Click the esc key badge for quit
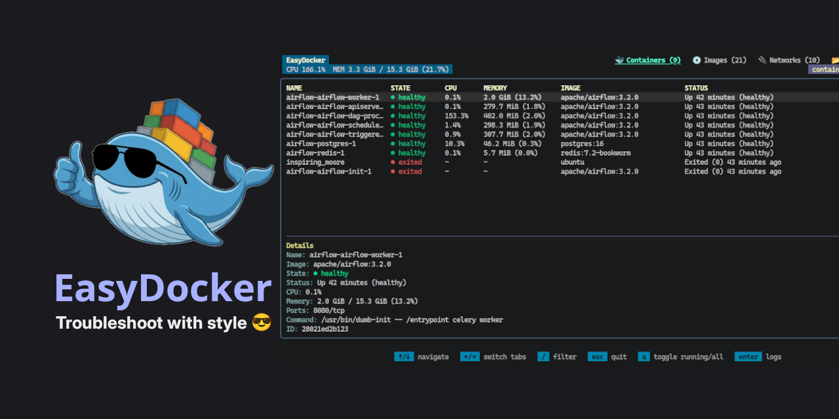 [597, 357]
